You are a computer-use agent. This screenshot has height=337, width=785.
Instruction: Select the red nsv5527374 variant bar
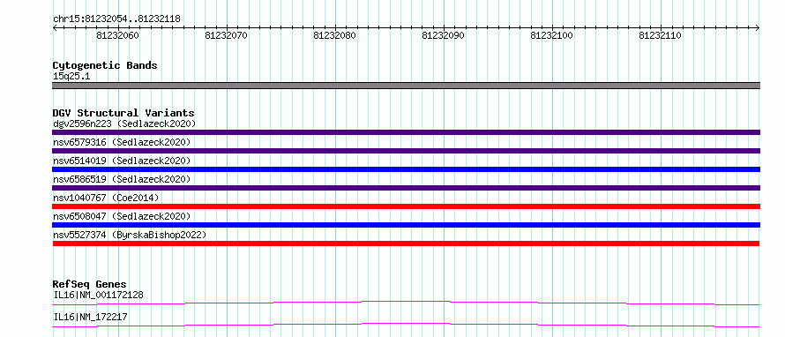406,243
